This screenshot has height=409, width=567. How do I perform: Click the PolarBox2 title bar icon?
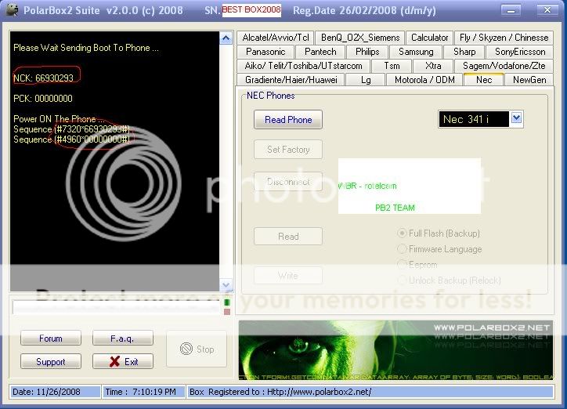pos(12,9)
